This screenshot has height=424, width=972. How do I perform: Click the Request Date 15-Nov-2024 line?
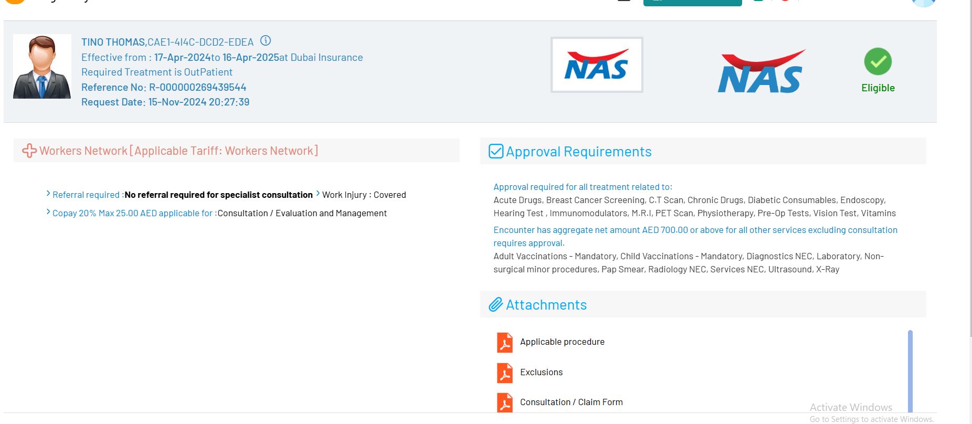(165, 102)
